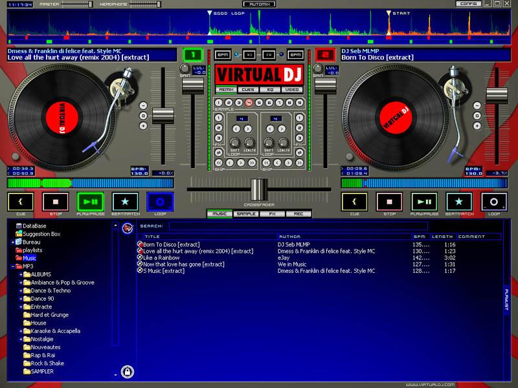Screen dimensions: 518x388
Task: Sort the track list by Author column
Action: coord(288,237)
